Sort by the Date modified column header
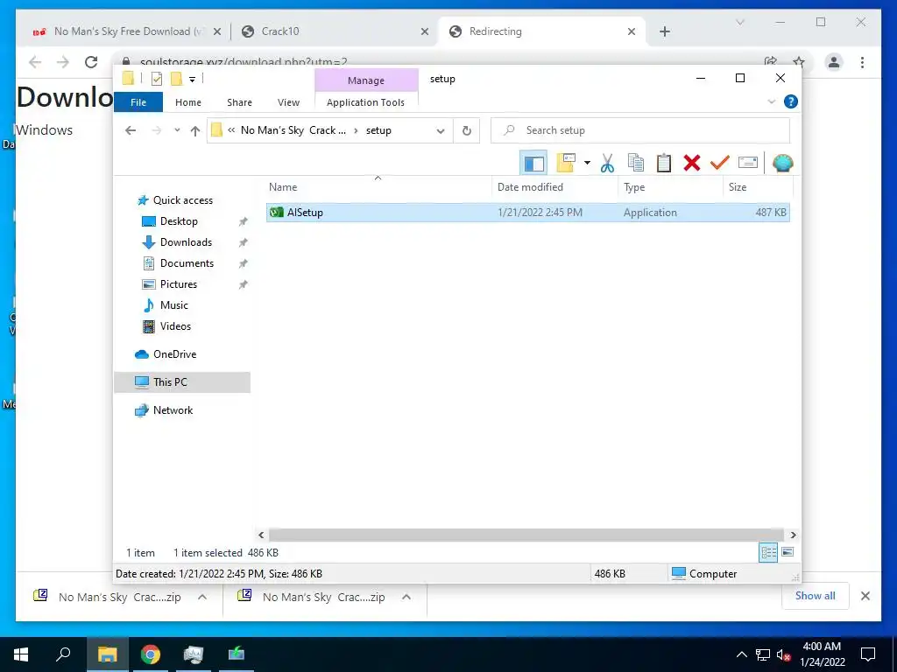 (530, 187)
